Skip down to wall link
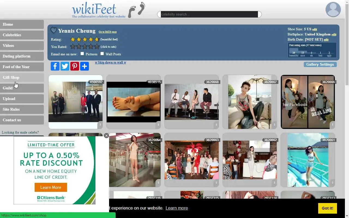Image resolution: width=349 pixels, height=218 pixels. (x=110, y=62)
